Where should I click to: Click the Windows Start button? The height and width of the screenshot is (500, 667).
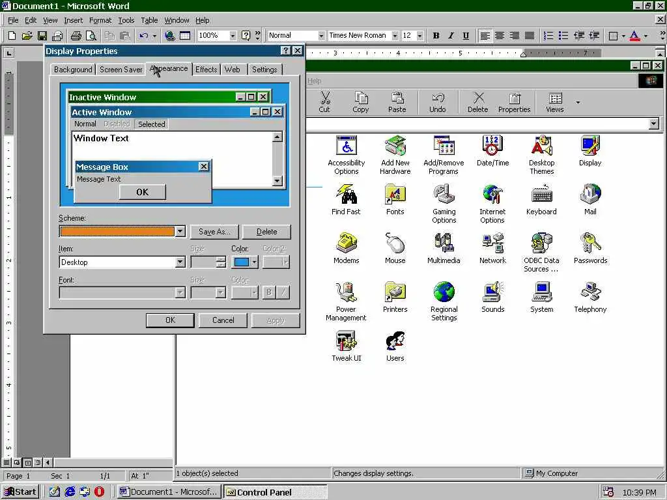(x=20, y=492)
